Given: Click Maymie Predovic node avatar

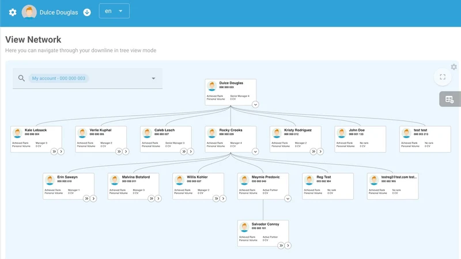Looking at the screenshot, I should [x=244, y=180].
